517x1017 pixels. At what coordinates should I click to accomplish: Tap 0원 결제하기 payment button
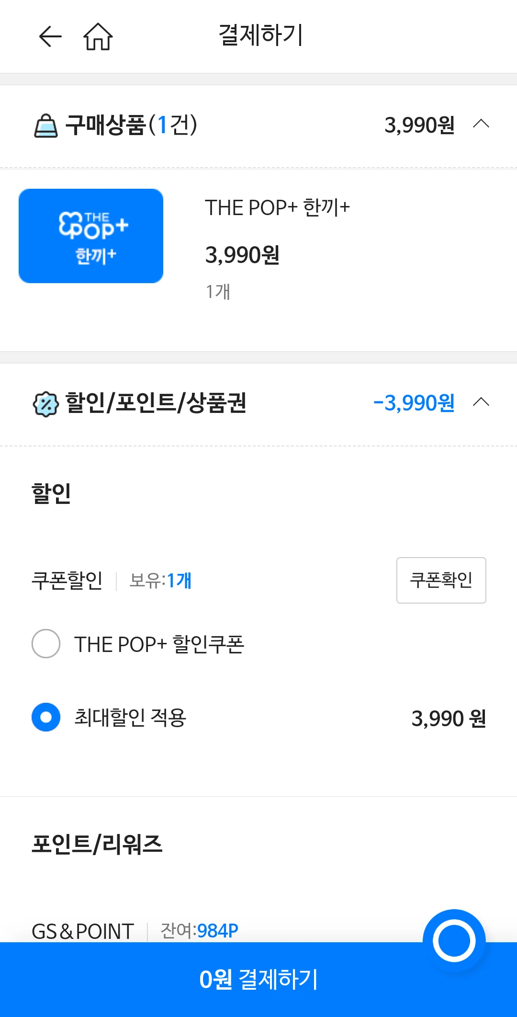pos(258,980)
